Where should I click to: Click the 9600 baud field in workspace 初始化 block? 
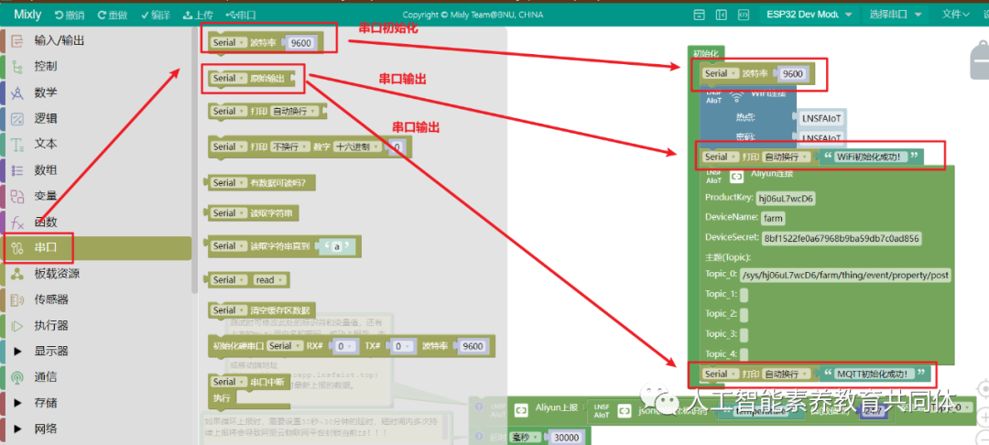pyautogui.click(x=792, y=74)
